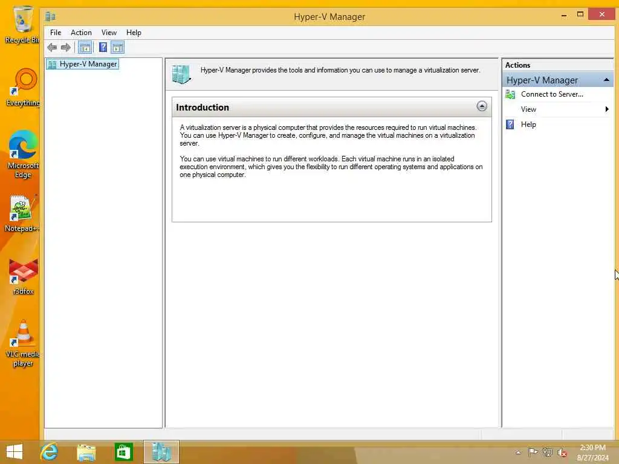The height and width of the screenshot is (464, 619).
Task: Select the Recycle Bin desktop icon
Action: pos(22,24)
